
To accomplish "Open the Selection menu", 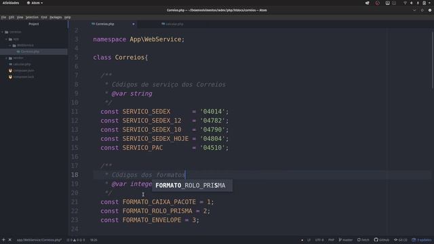I will (x=32, y=17).
